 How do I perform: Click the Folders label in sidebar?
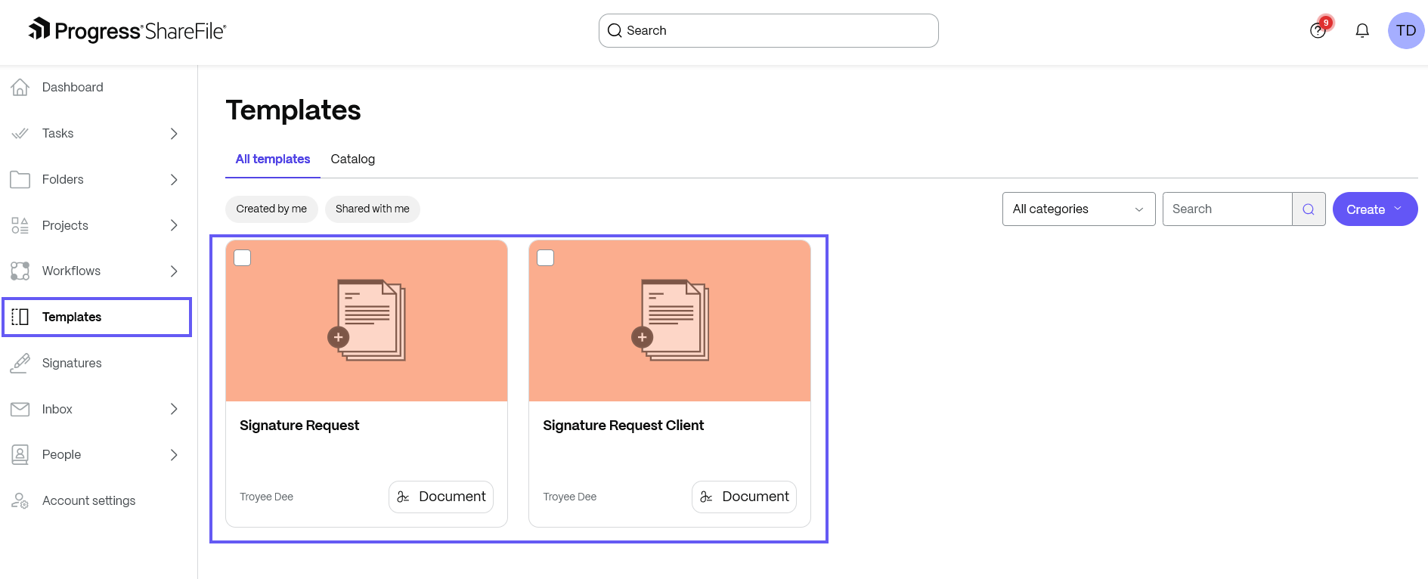(x=63, y=179)
